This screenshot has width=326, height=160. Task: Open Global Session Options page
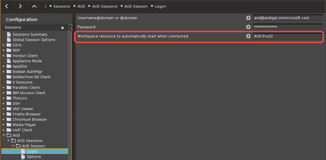[34, 40]
